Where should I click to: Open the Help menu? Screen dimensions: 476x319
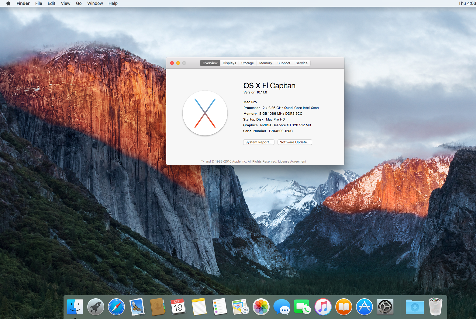tap(113, 3)
